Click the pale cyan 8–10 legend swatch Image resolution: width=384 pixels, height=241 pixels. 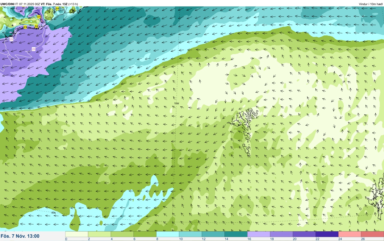168,234
